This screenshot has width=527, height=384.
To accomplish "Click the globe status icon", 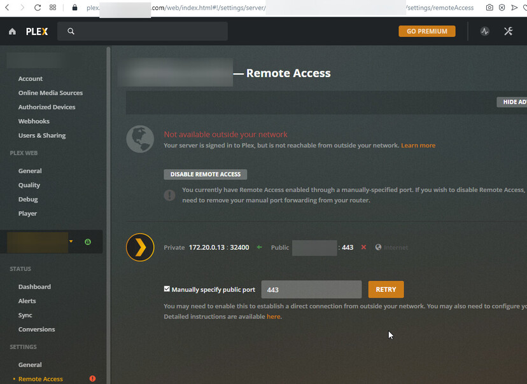I will 140,139.
